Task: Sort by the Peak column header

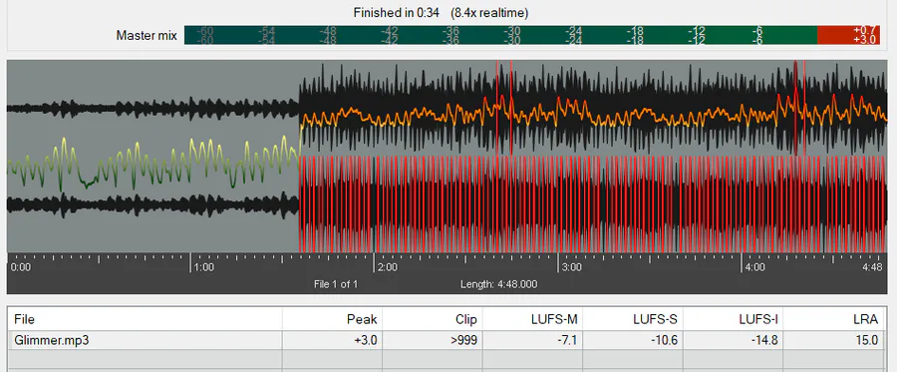Action: click(x=332, y=319)
